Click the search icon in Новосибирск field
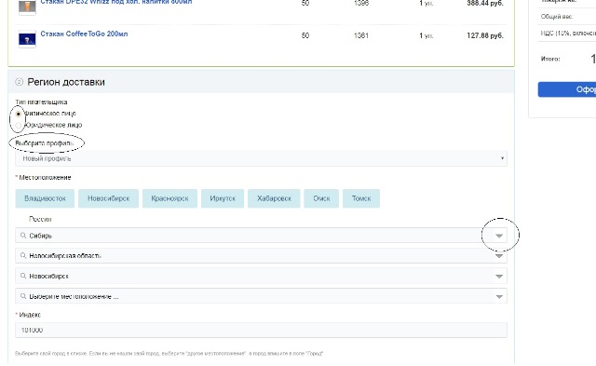The height and width of the screenshot is (366, 596). [23, 276]
